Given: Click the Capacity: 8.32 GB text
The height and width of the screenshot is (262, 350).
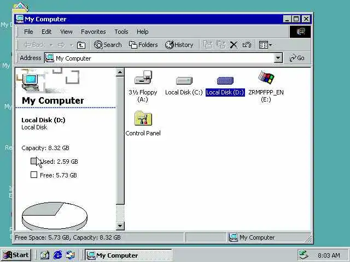Looking at the screenshot, I should point(45,148).
